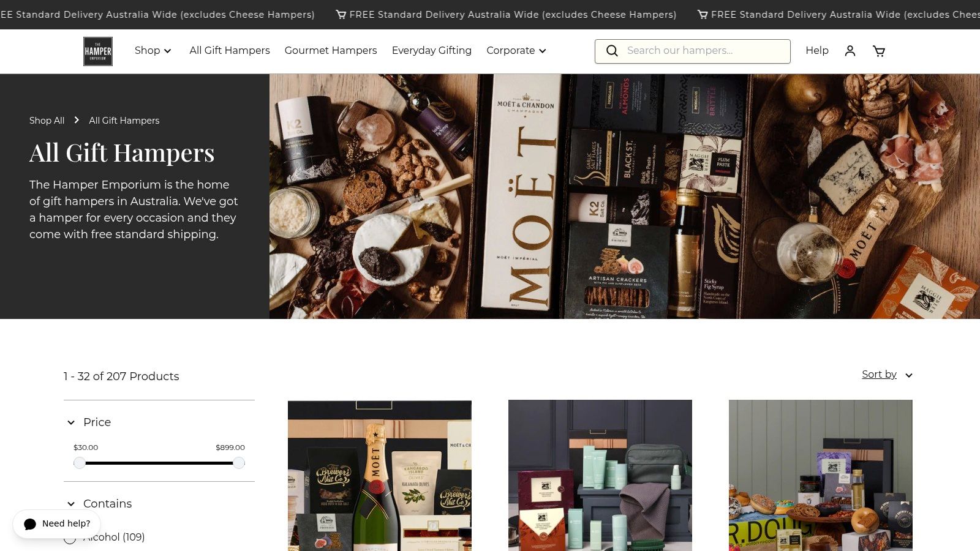Viewport: 980px width, 551px height.
Task: Click the '1 - 32 of 207 Products' text
Action: [x=121, y=377]
